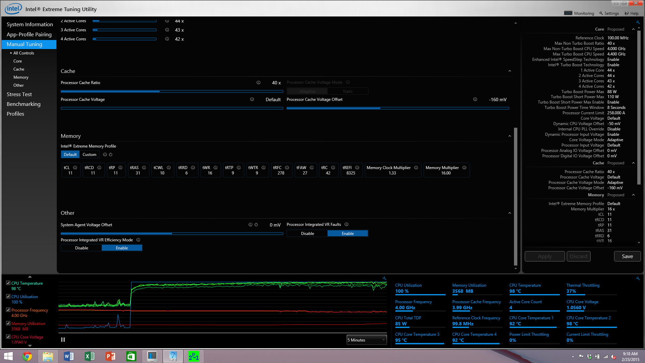Open Profiles in the sidebar
Screen dimensions: 645x363
tap(15, 114)
